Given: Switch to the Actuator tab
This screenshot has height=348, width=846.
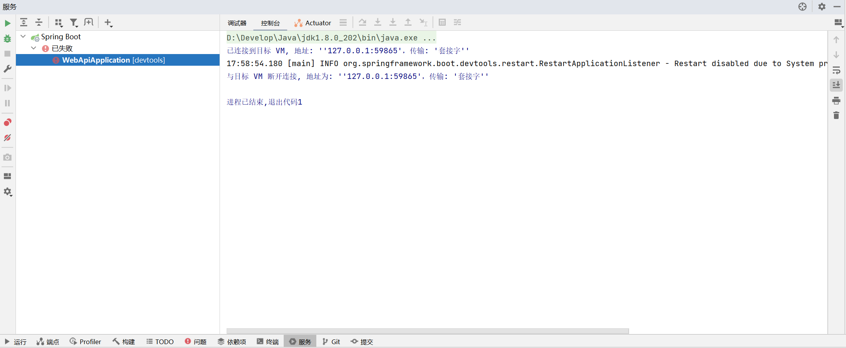Looking at the screenshot, I should point(313,23).
